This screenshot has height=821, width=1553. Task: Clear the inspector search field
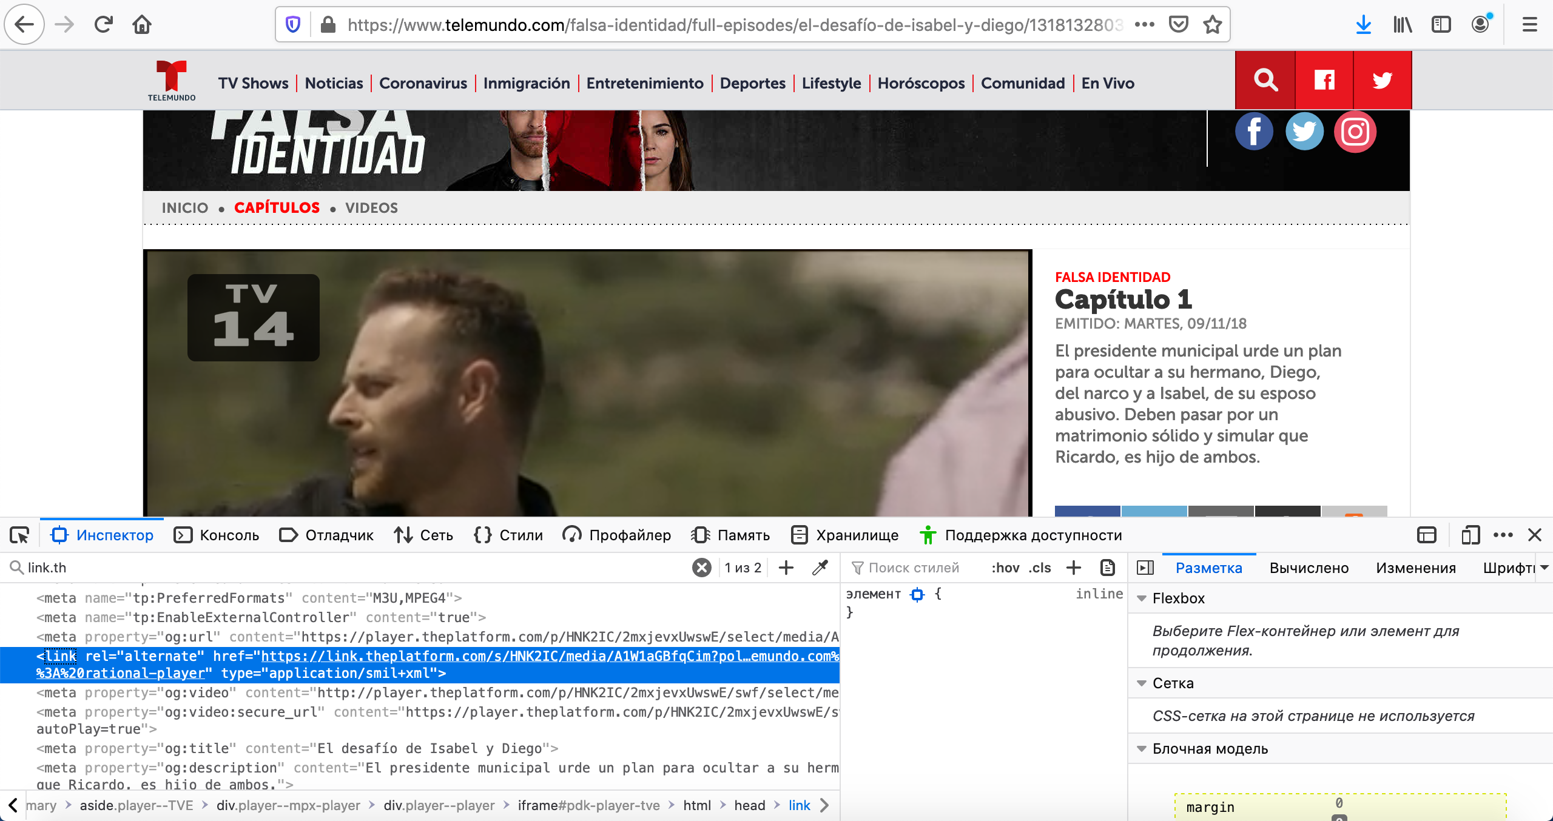coord(702,568)
